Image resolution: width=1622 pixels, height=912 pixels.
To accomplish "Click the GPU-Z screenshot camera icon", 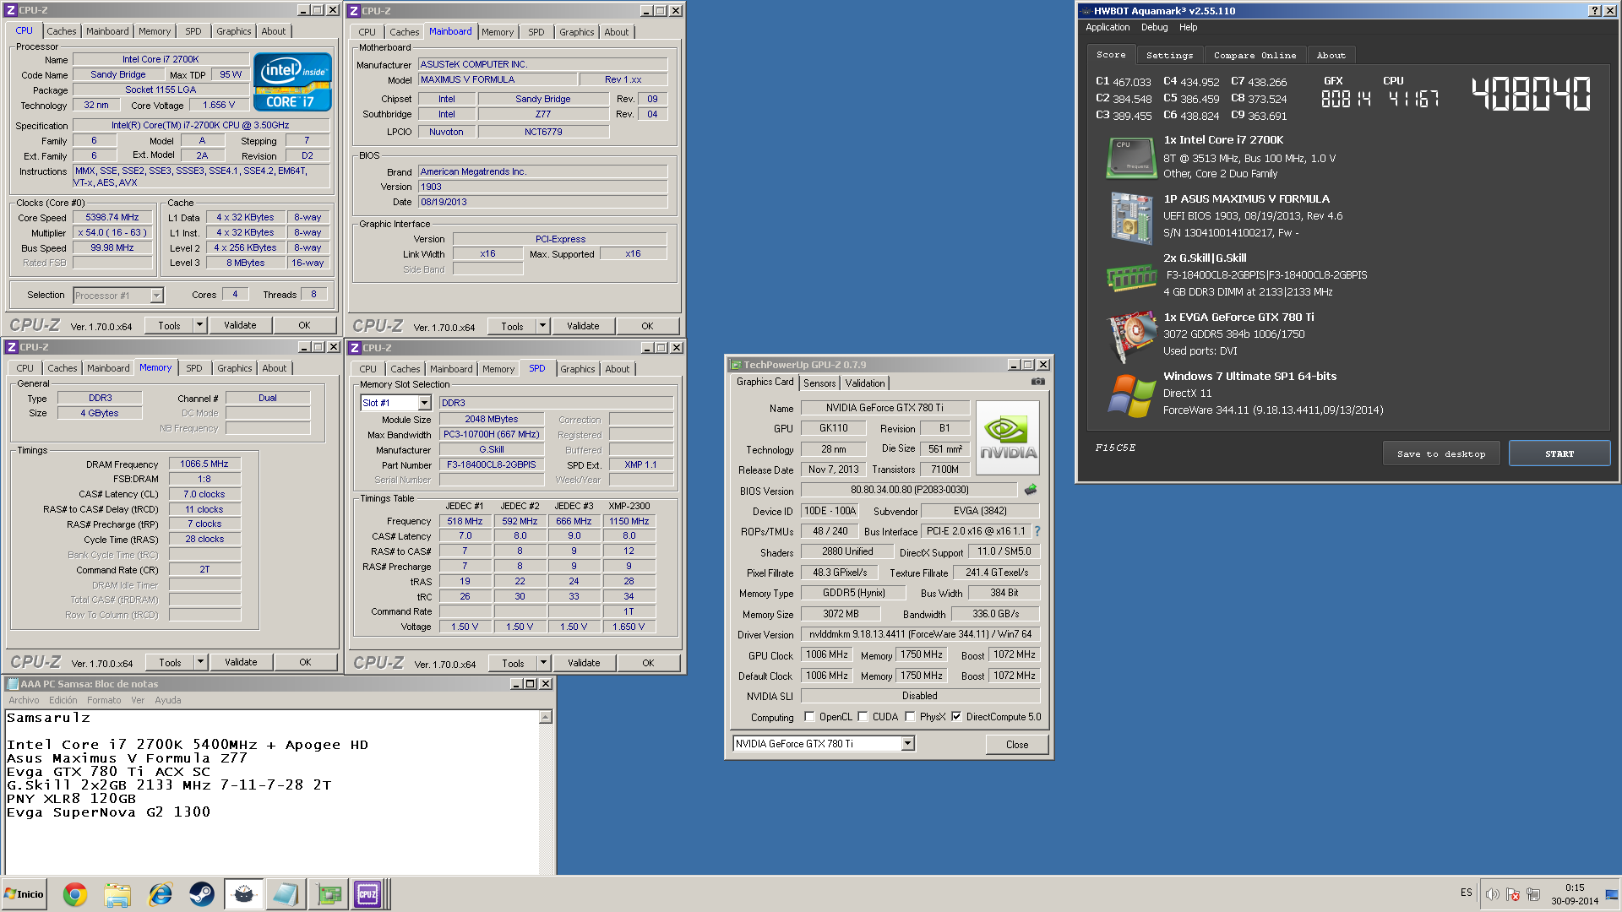I will pos(1038,382).
